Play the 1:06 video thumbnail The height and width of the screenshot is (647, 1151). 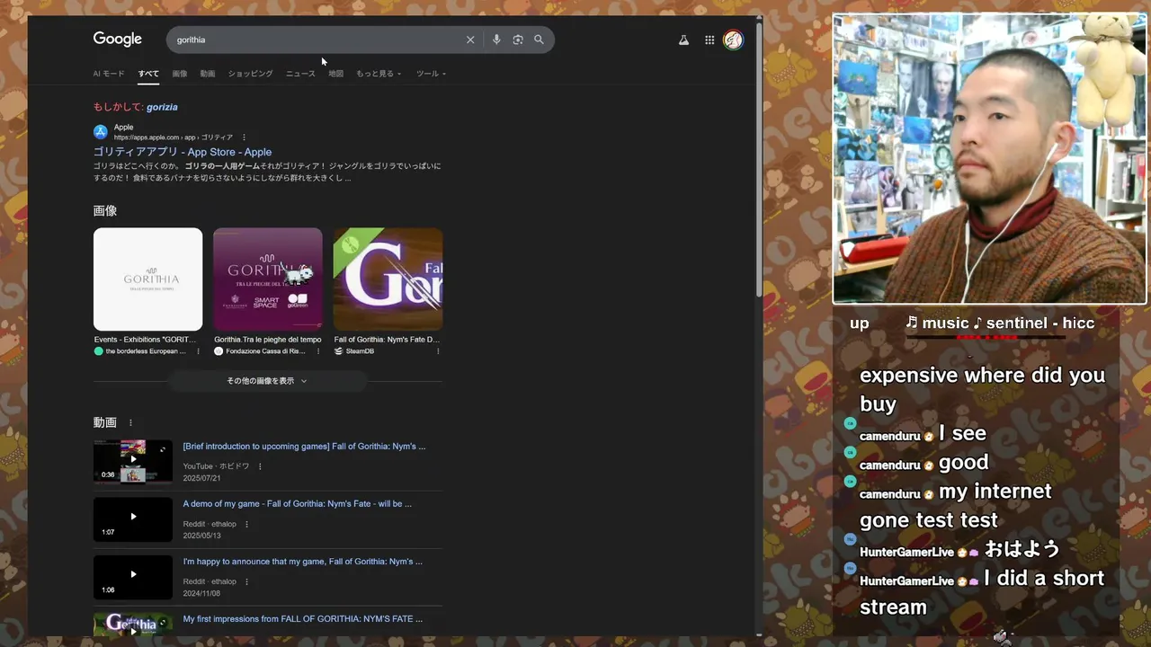click(x=133, y=577)
